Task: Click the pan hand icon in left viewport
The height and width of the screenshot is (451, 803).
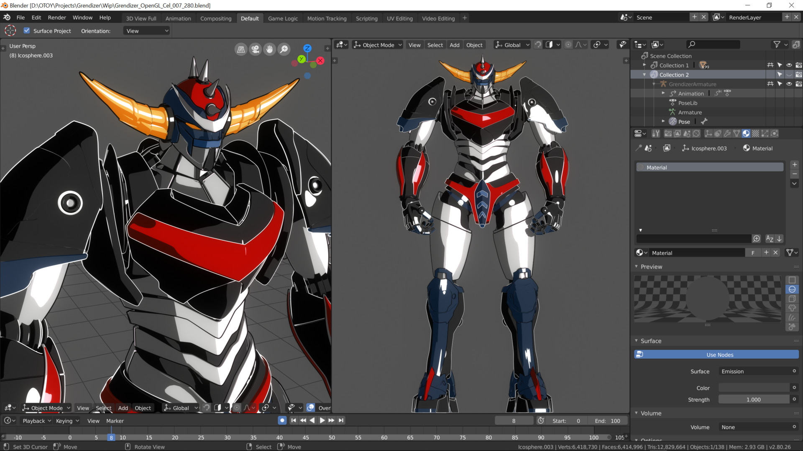Action: coord(270,49)
